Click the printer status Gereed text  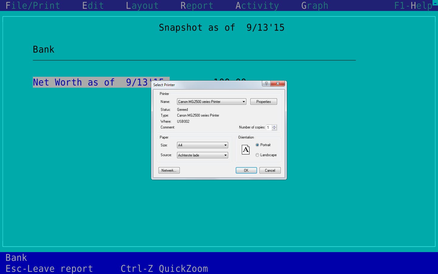pos(182,110)
